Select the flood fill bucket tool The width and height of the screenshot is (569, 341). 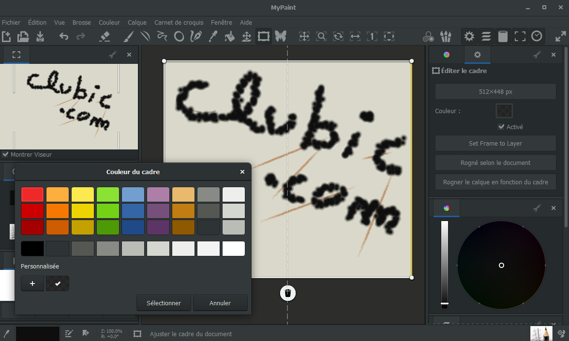pyautogui.click(x=230, y=36)
